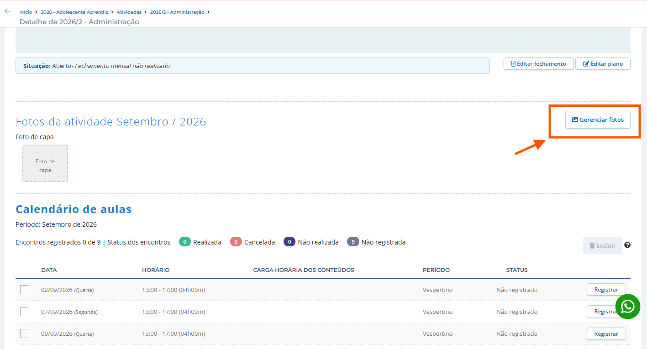The image size is (647, 349).
Task: Click the disabled Excluir button
Action: click(x=603, y=245)
